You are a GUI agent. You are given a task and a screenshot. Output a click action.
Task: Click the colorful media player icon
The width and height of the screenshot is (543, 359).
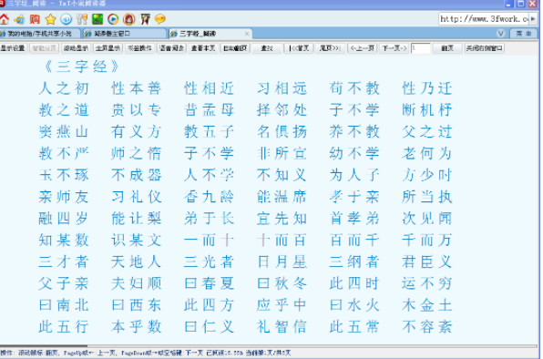113,19
